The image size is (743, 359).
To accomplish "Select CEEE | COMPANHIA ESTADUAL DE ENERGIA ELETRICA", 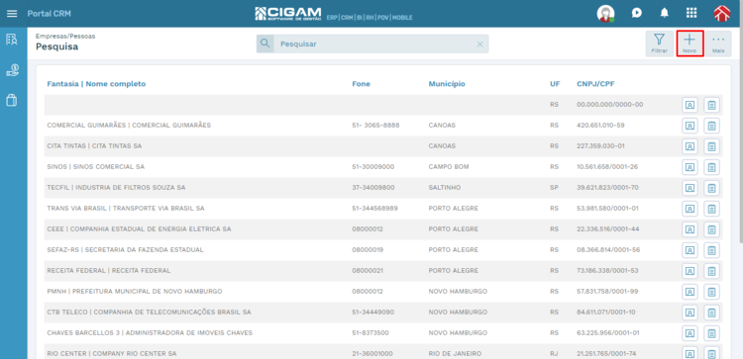I will [139, 229].
